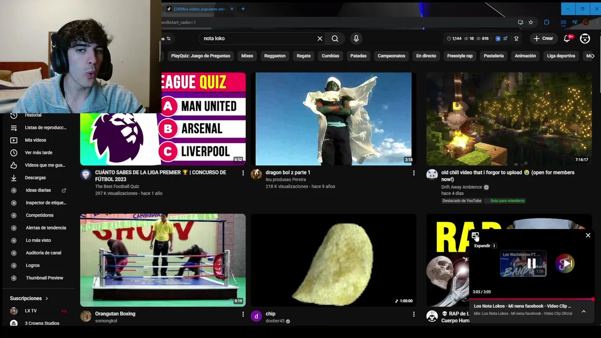
Task: Close the TikTok browser tab
Action: [x=231, y=9]
